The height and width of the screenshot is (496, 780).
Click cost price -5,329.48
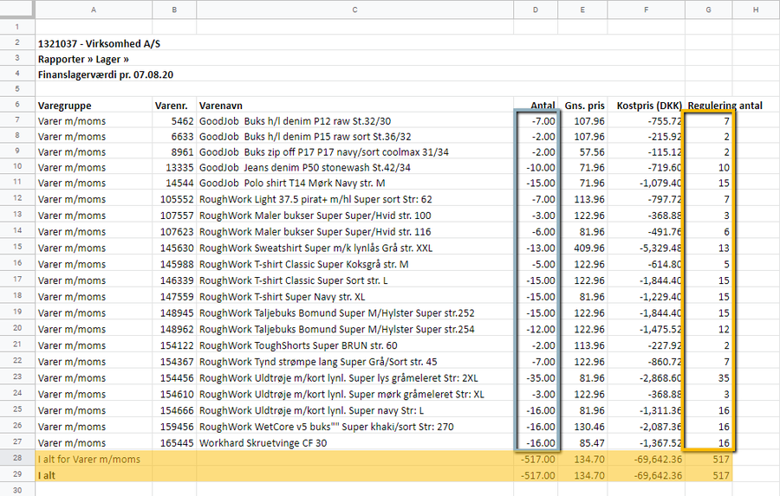(660, 248)
